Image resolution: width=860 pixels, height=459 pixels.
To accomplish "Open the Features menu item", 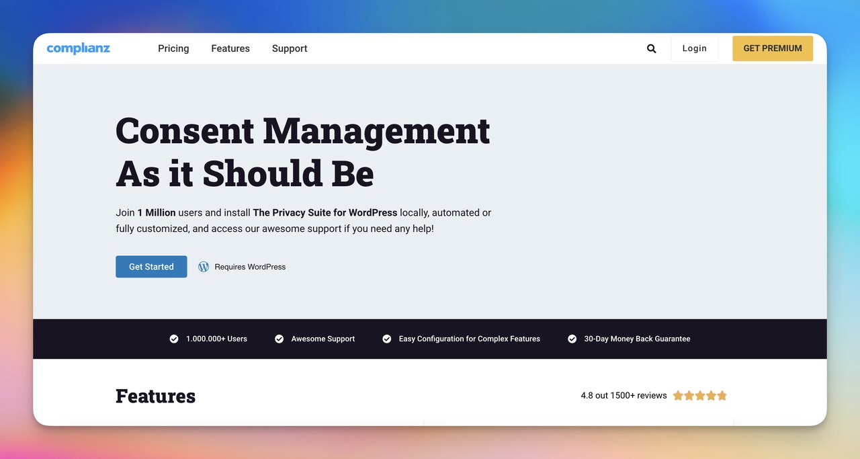I will (x=230, y=48).
